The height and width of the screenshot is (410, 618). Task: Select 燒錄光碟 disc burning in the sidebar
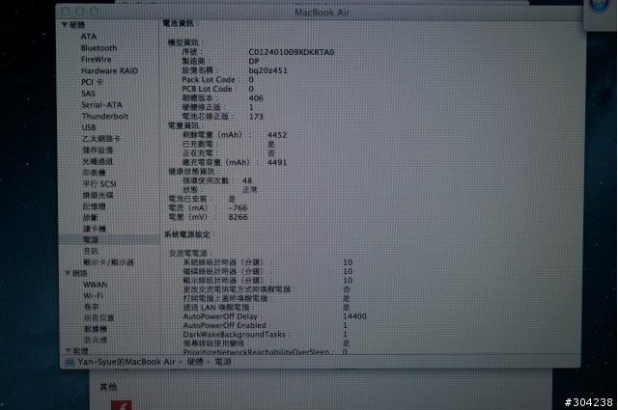[98, 195]
